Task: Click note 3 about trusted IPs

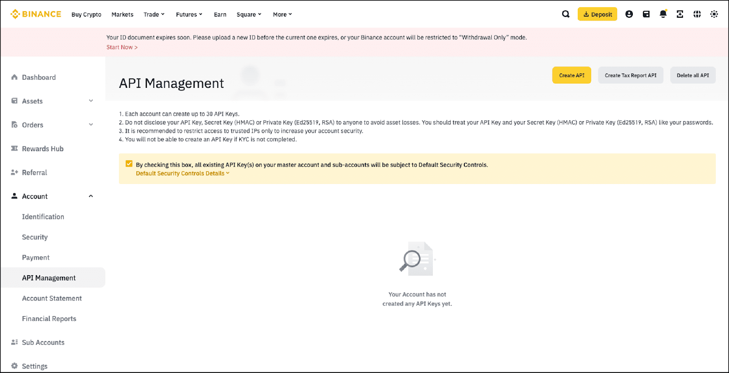Action: [241, 131]
